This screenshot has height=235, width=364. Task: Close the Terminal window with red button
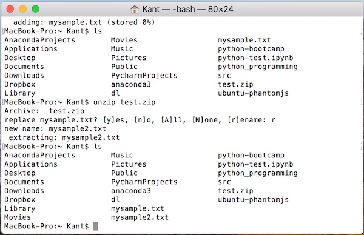10,9
